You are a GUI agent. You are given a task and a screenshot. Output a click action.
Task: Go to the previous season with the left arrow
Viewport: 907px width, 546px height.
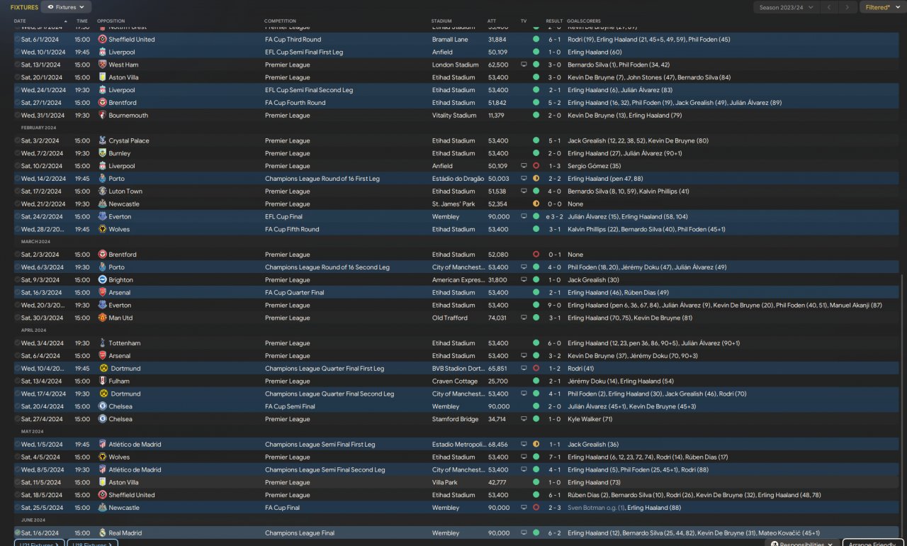tap(828, 7)
